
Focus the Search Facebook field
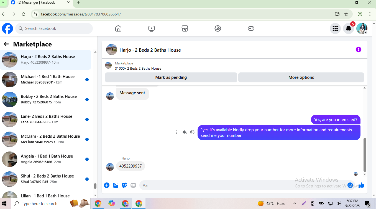point(54,28)
